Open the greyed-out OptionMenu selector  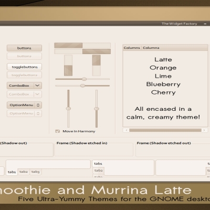coord(24,113)
